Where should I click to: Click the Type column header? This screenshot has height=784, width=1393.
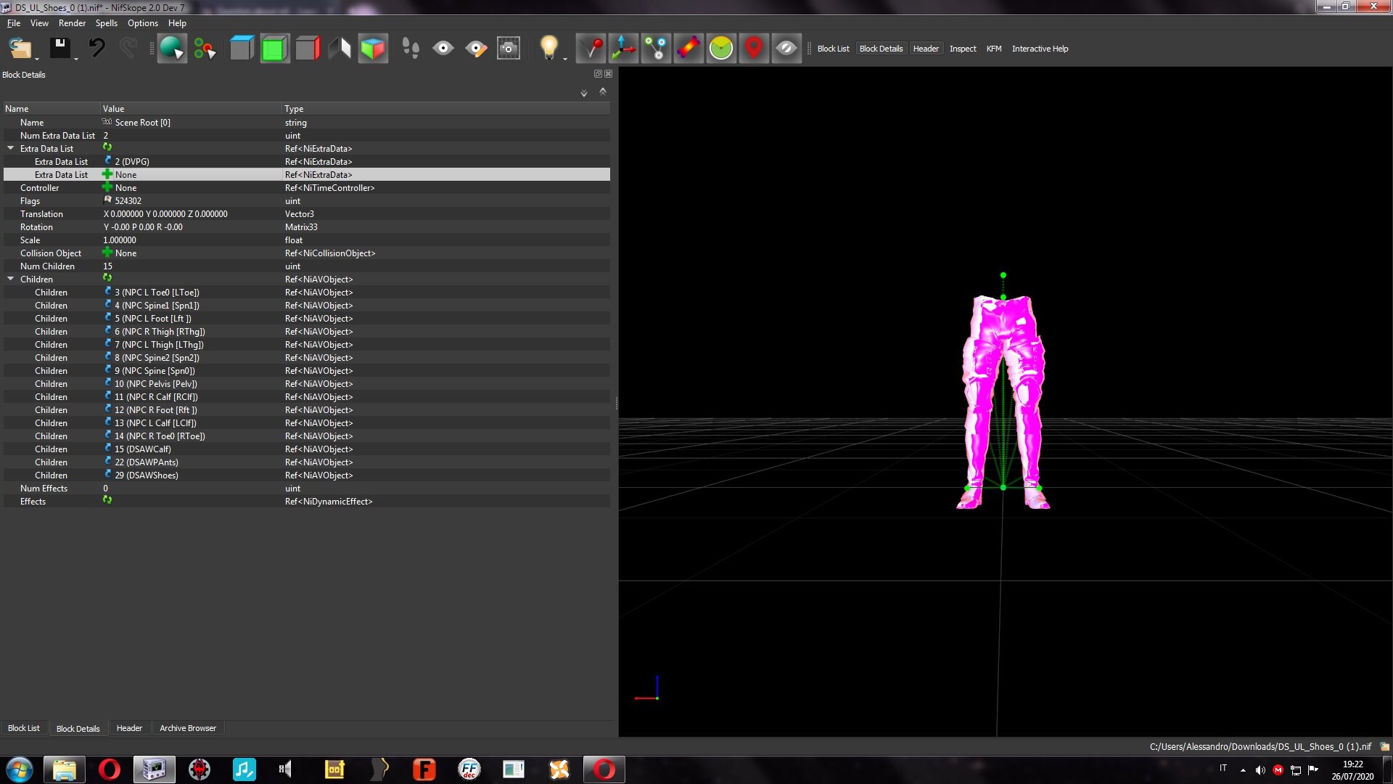click(445, 109)
